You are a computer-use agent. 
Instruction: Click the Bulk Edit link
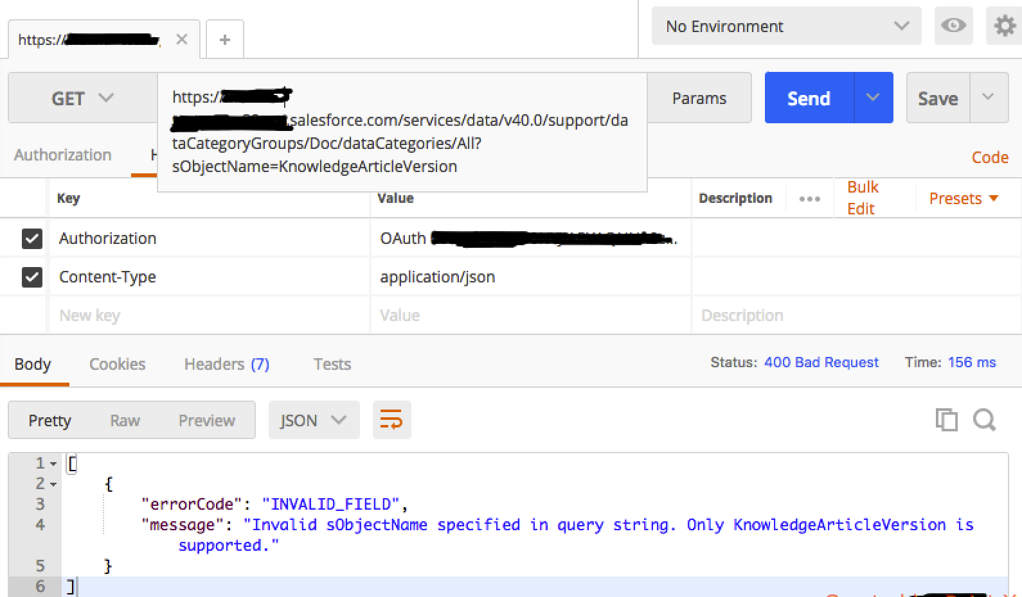[861, 198]
